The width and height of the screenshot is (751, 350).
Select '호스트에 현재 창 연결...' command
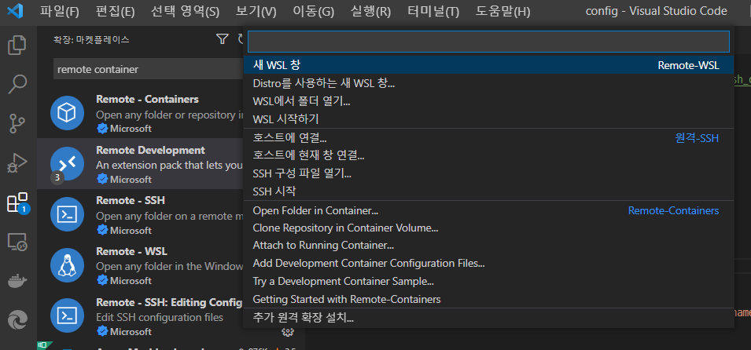[x=488, y=155]
